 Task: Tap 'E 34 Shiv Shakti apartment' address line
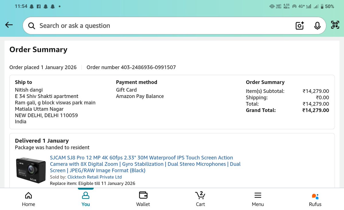(x=46, y=96)
